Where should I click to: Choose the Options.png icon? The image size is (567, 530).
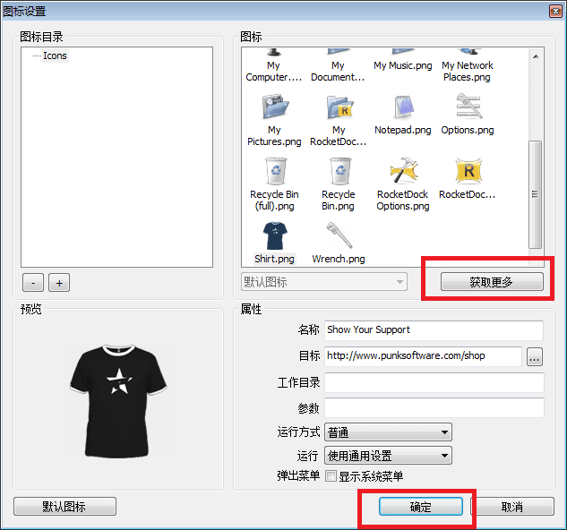[468, 106]
